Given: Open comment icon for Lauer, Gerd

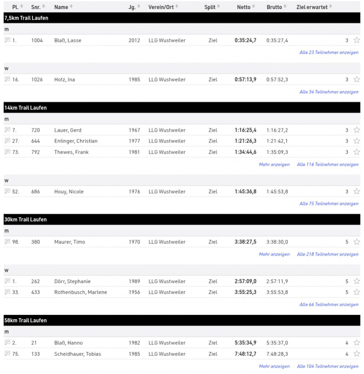Looking at the screenshot, I should point(7,130).
